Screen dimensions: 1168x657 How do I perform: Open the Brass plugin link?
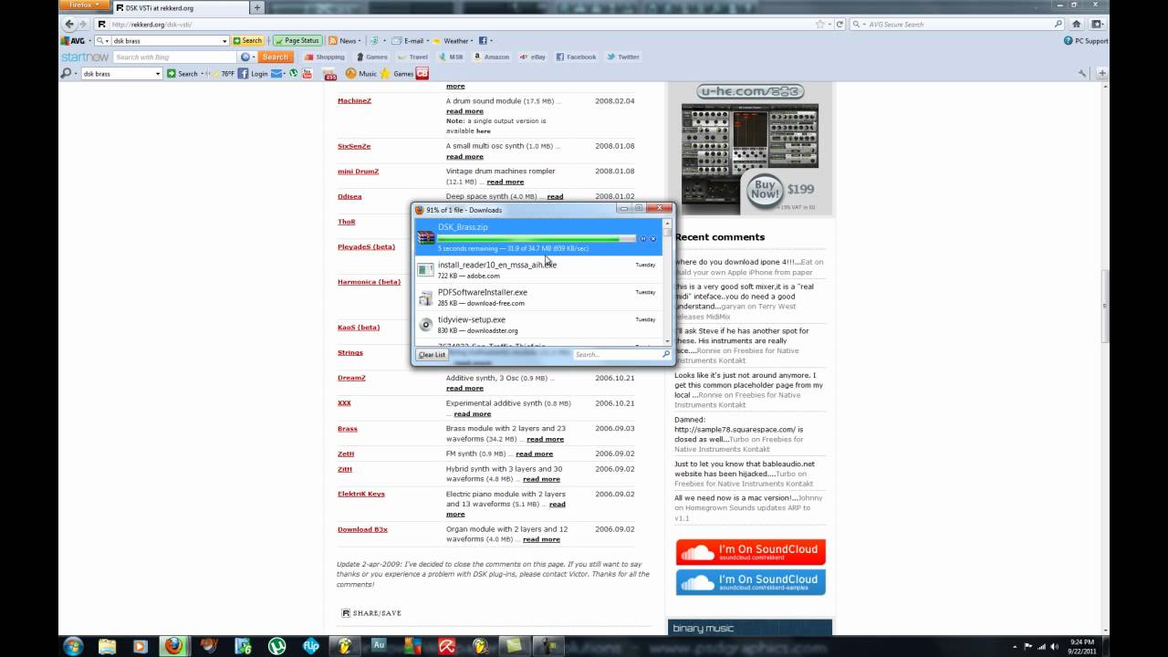[x=348, y=428]
